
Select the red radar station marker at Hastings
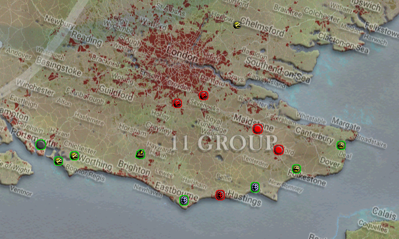pyautogui.click(x=220, y=194)
